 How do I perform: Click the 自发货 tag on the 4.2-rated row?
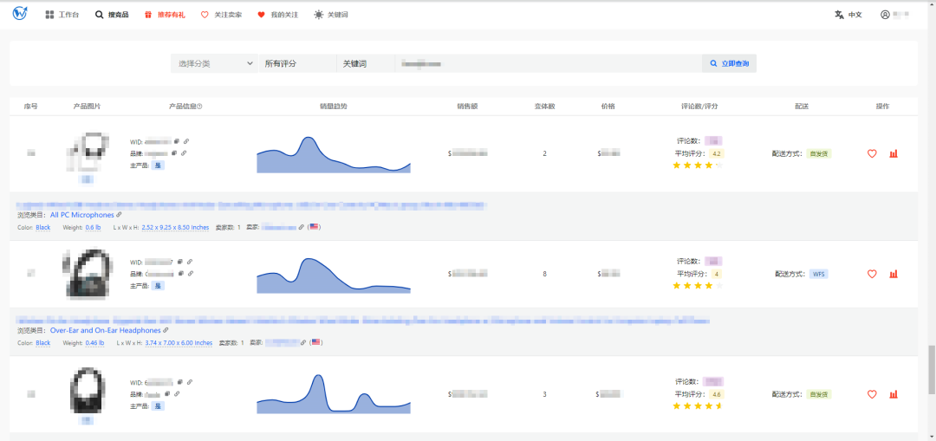pyautogui.click(x=819, y=153)
